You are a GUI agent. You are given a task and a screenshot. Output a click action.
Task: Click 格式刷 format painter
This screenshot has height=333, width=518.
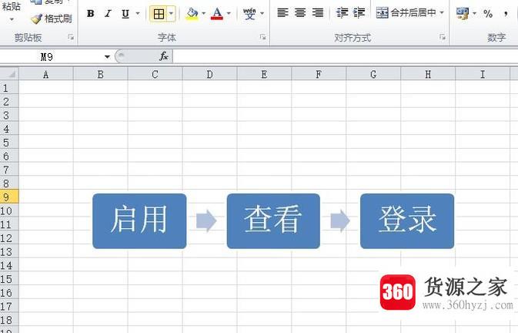point(52,18)
